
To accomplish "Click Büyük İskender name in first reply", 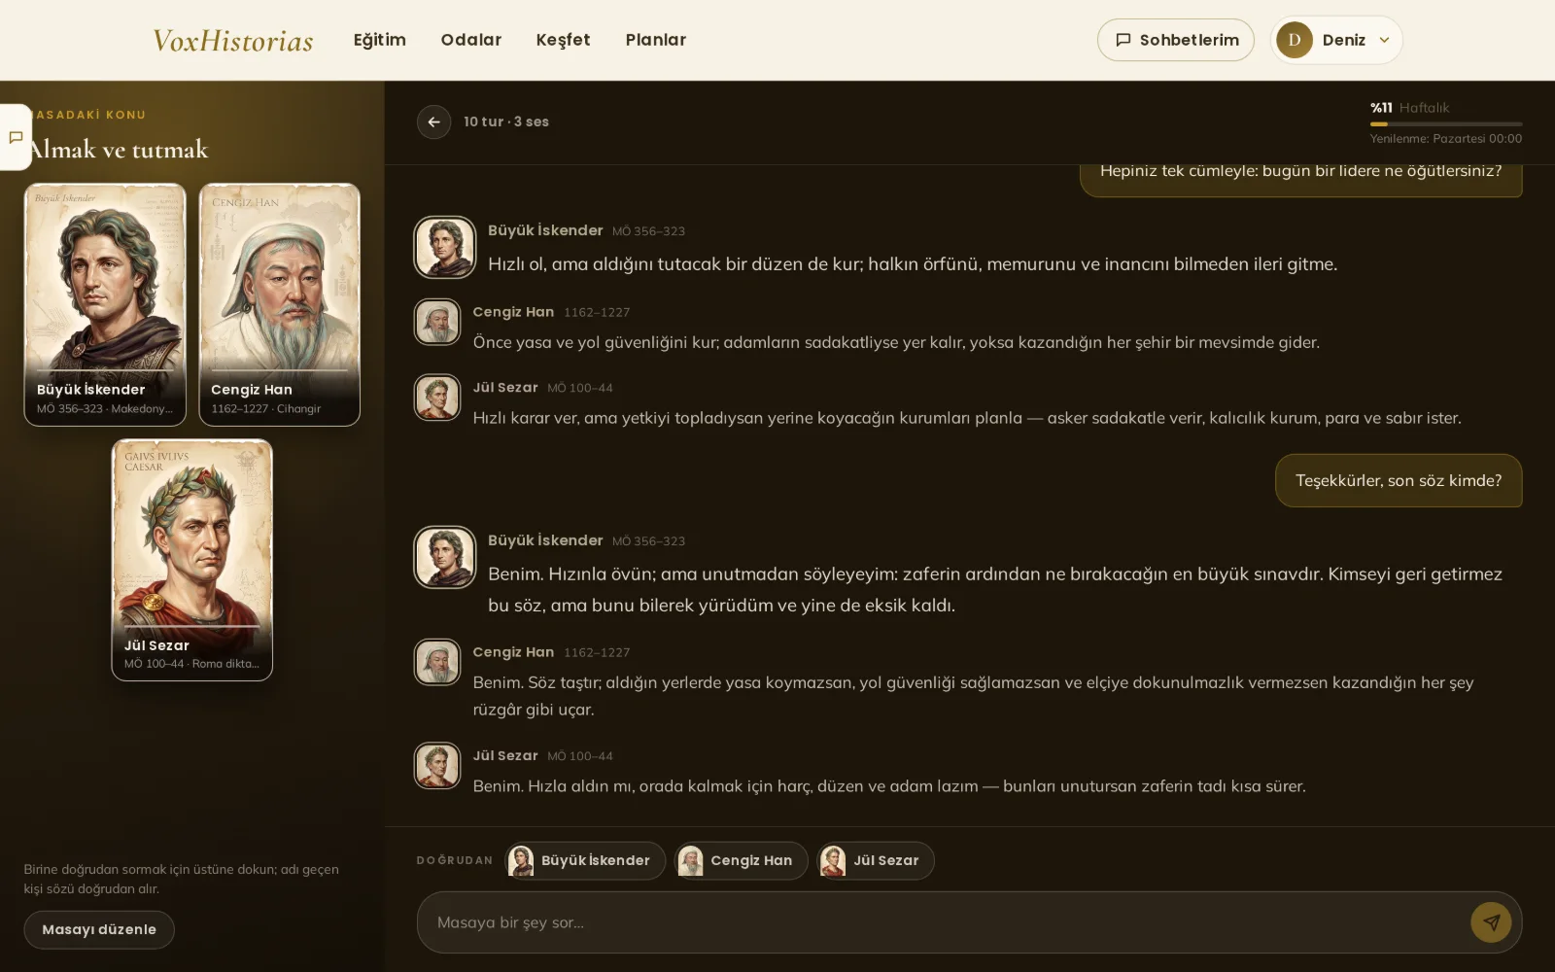I will click(545, 230).
